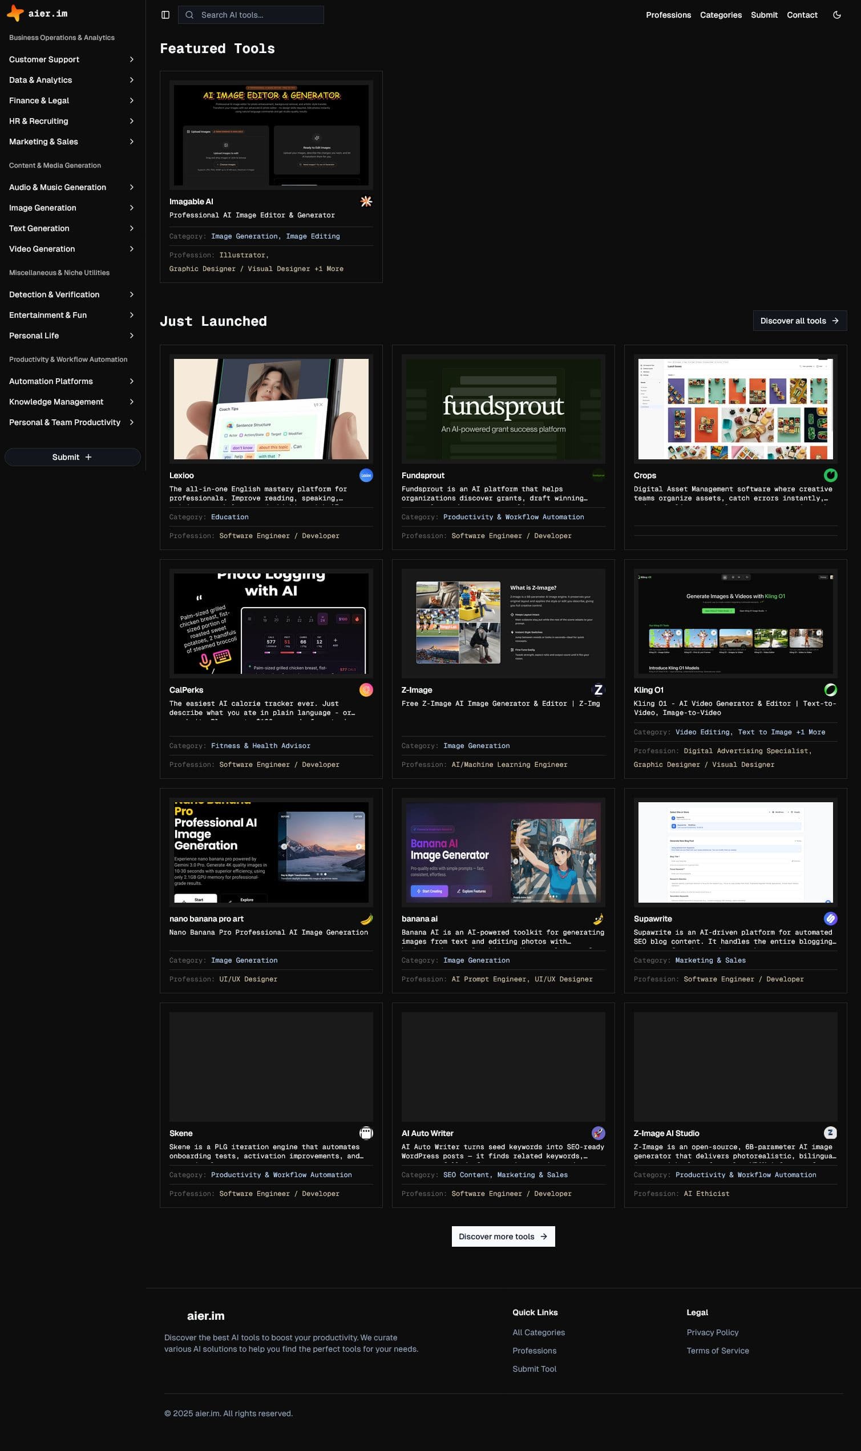Expand Audio & Music Generation category
The image size is (861, 1451).
[x=72, y=187]
